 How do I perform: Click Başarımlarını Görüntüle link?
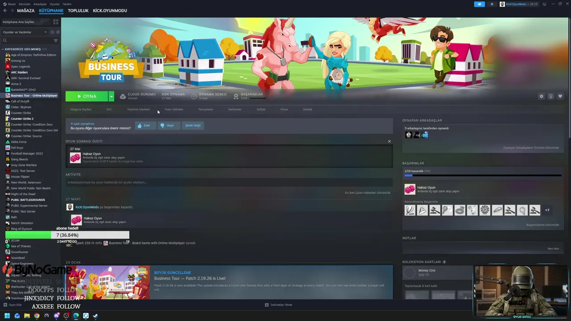(542, 225)
